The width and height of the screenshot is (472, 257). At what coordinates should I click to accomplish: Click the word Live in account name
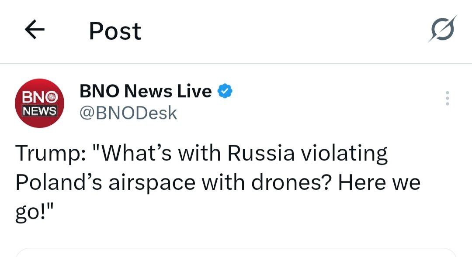(x=194, y=92)
